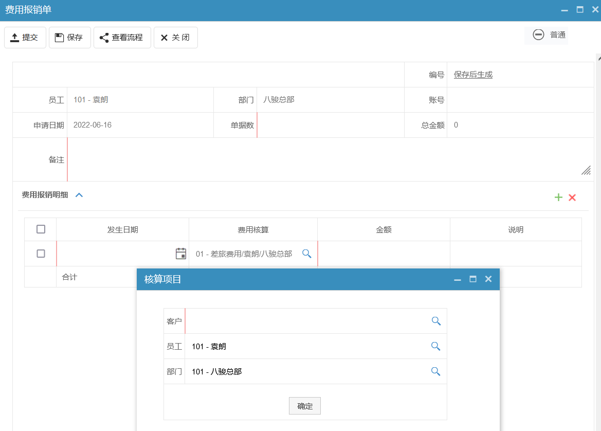Screen dimensions: 601x431
Task: Check the first expense detail row checkbox
Action: pyautogui.click(x=41, y=253)
